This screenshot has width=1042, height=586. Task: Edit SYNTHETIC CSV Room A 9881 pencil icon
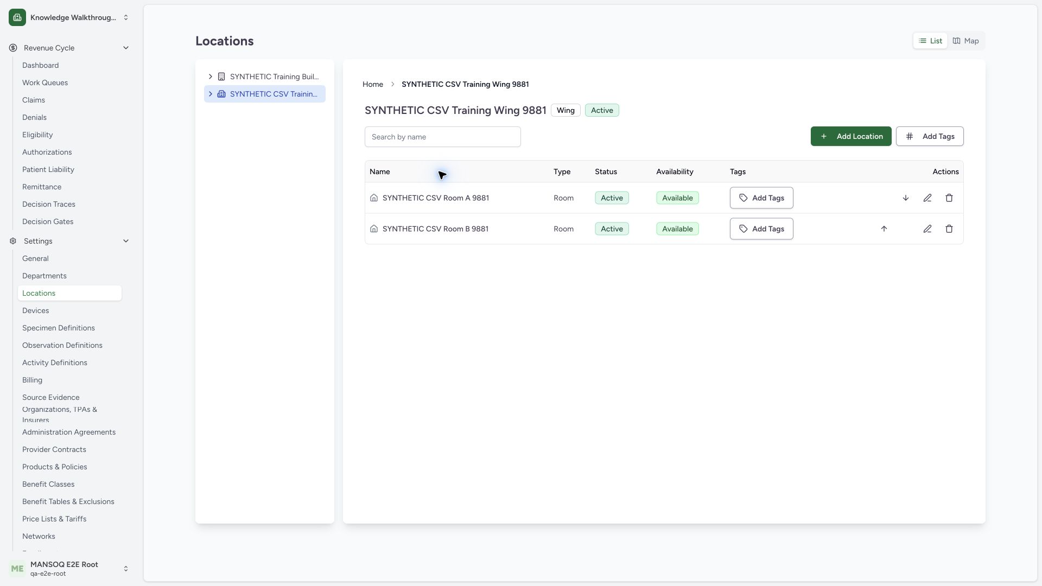(x=927, y=198)
